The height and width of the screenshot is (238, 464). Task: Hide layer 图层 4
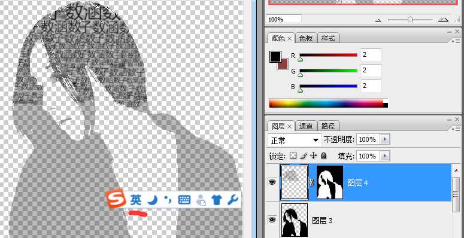click(272, 182)
